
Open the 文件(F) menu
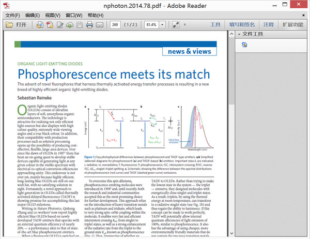click(13, 15)
